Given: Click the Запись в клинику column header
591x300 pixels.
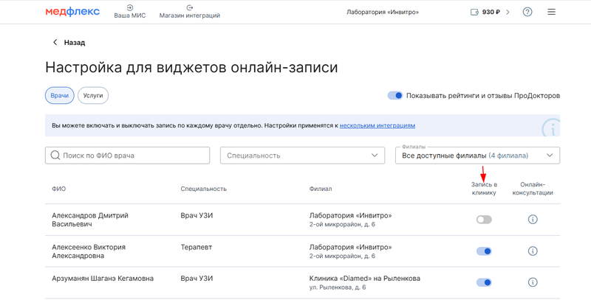Looking at the screenshot, I should pos(484,189).
